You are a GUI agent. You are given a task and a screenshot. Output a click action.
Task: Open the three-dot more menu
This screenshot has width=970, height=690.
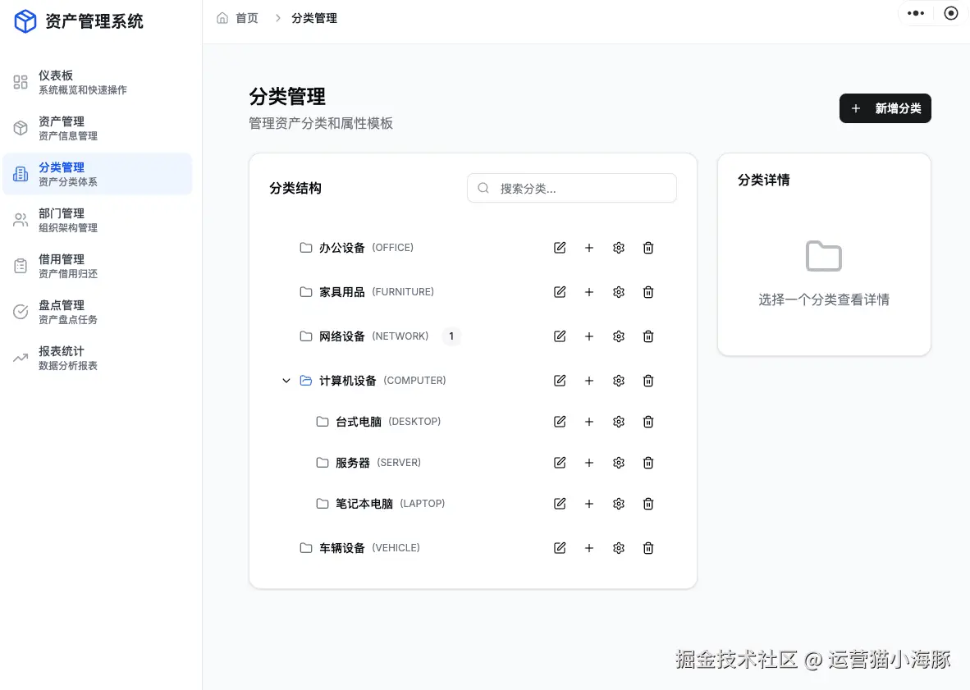point(916,13)
